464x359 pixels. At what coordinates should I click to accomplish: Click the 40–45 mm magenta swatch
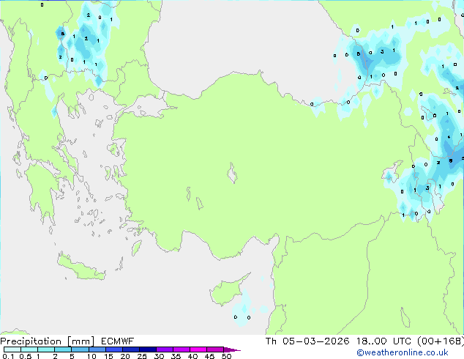click(198, 349)
